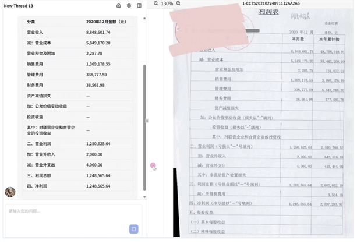
Task: Click the user avatar image
Action: [10, 192]
